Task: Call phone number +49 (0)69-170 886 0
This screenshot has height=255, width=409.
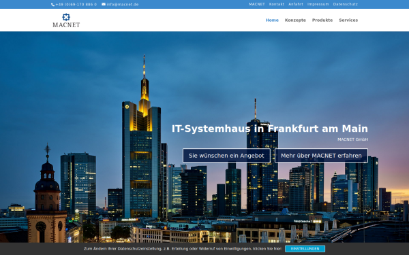Action: click(x=76, y=5)
